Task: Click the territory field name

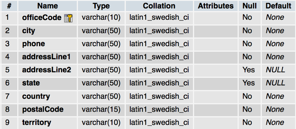Action: 37,122
